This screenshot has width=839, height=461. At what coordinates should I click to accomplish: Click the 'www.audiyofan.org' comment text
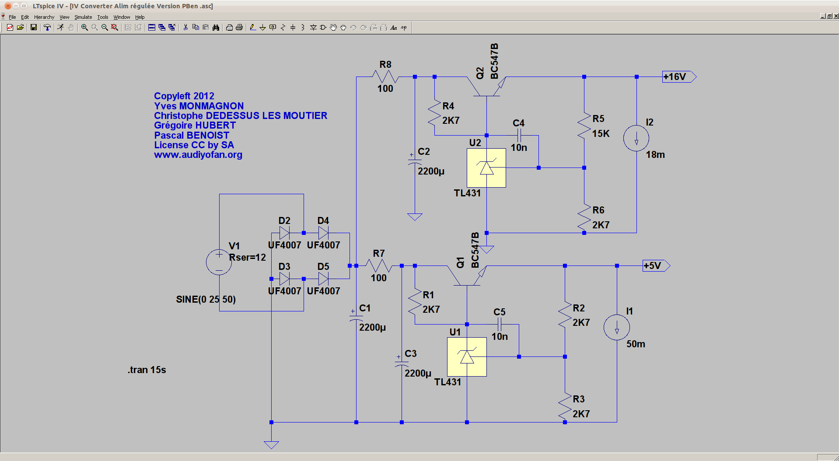click(x=198, y=155)
